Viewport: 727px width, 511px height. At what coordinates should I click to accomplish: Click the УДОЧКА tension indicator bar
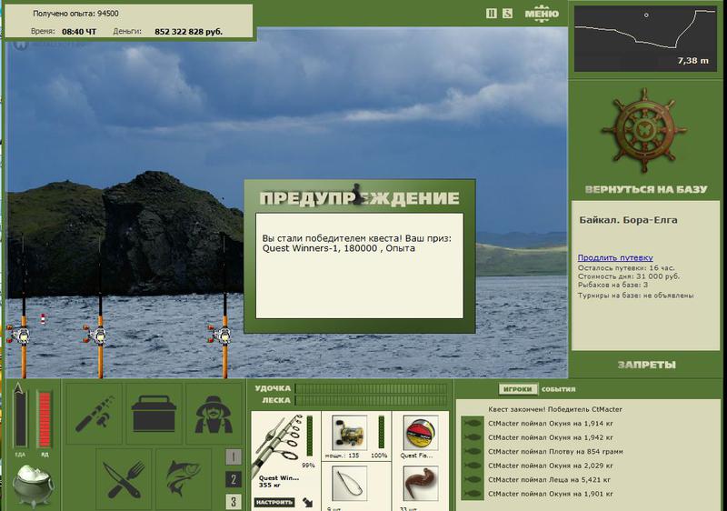click(372, 388)
